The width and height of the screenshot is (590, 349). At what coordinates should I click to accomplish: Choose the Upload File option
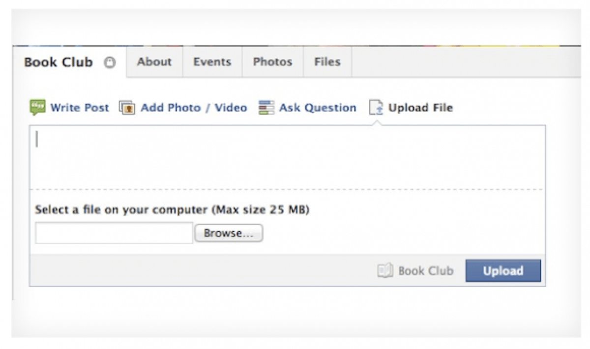(x=420, y=108)
